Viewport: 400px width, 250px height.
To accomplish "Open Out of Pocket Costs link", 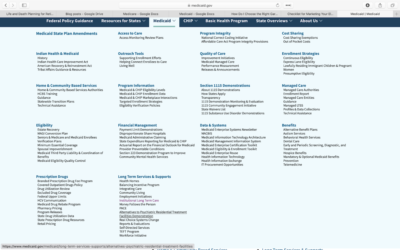I will pos(297,42).
